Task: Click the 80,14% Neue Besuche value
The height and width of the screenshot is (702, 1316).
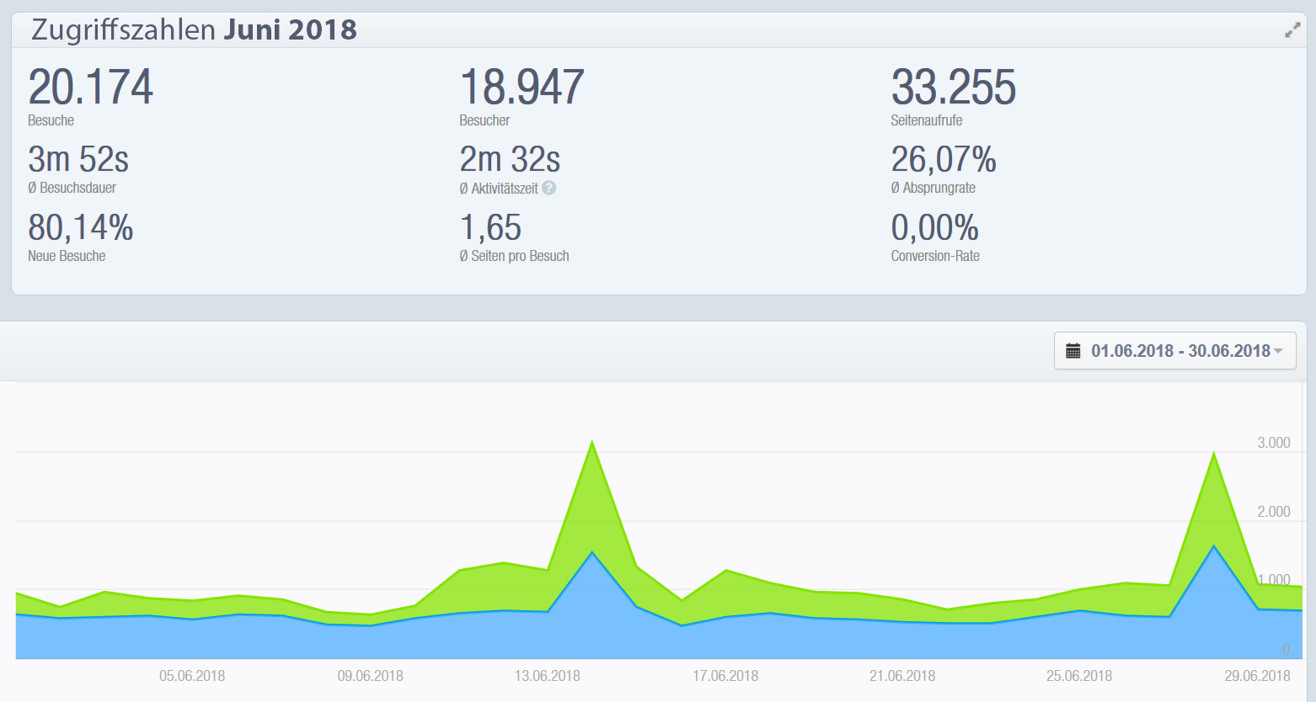Action: 80,227
